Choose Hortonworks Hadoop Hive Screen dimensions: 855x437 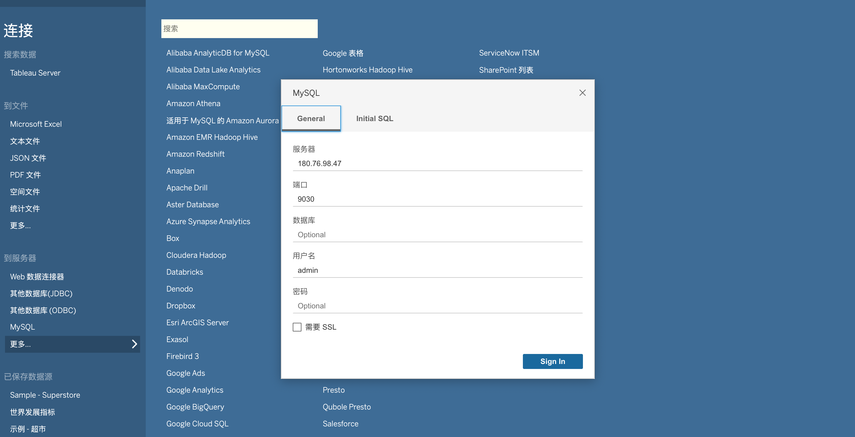[x=367, y=70]
